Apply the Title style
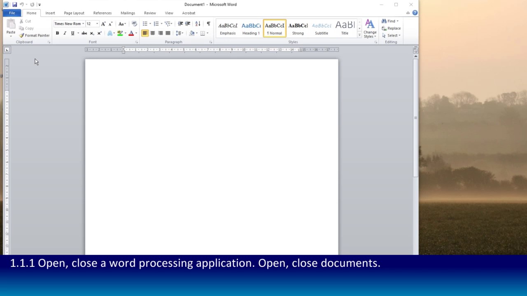Screen dimensions: 527x296 tap(345, 28)
